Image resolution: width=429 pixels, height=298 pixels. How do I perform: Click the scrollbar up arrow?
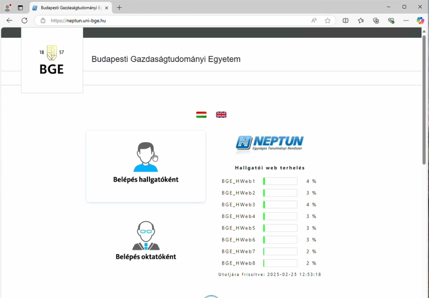point(424,31)
